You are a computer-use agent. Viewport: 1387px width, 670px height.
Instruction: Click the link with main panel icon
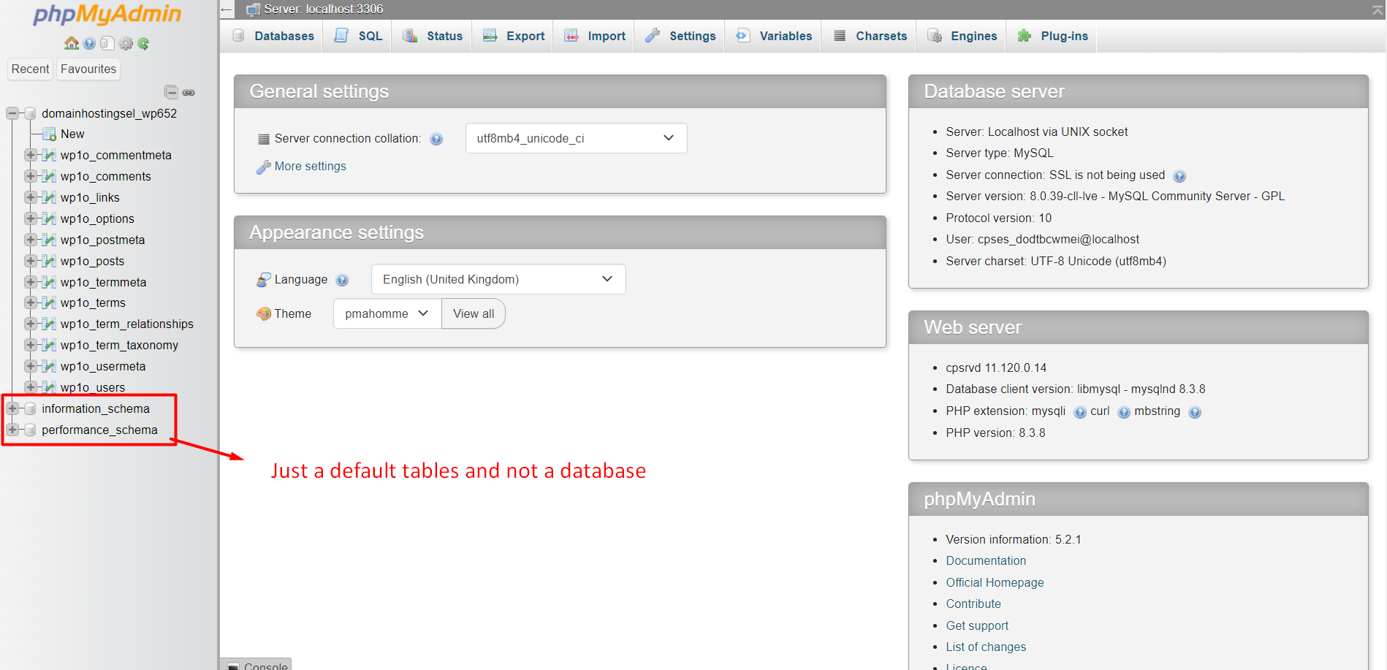(x=189, y=92)
